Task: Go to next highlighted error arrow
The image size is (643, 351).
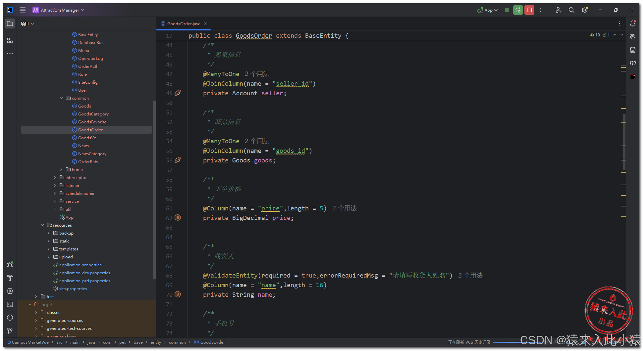Action: (x=622, y=35)
